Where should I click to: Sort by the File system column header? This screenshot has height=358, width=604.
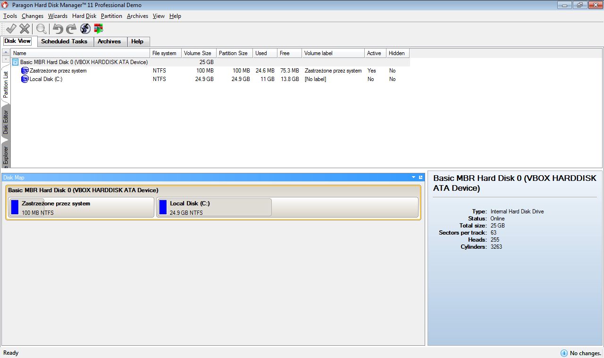166,53
